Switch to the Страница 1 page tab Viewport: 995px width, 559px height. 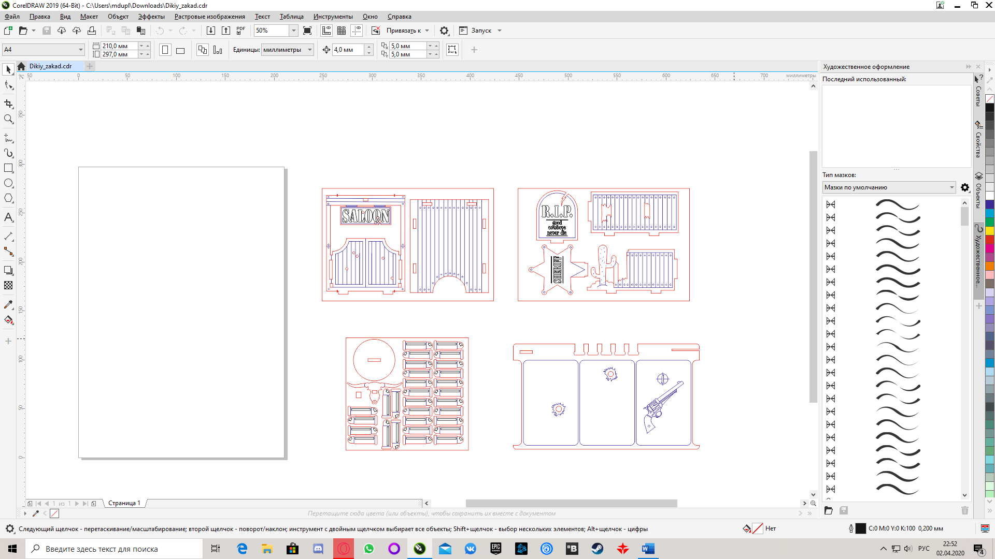124,503
